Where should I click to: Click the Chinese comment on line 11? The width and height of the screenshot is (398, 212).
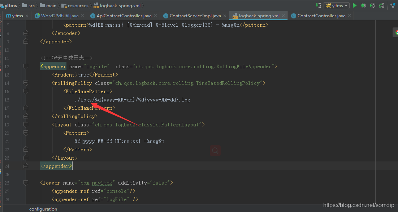66,58
